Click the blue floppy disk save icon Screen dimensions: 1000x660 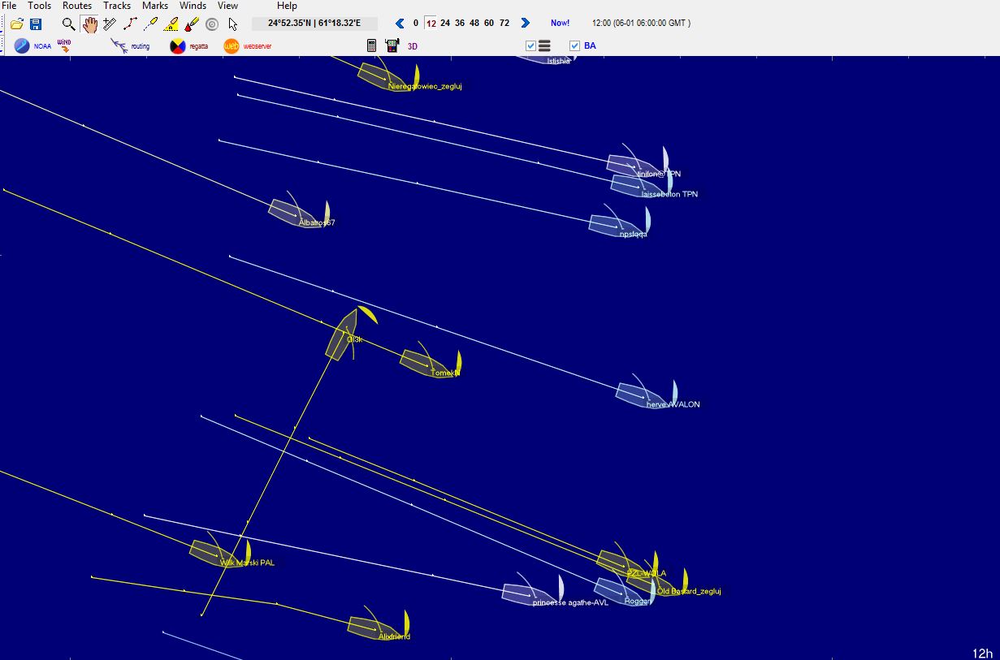(35, 24)
